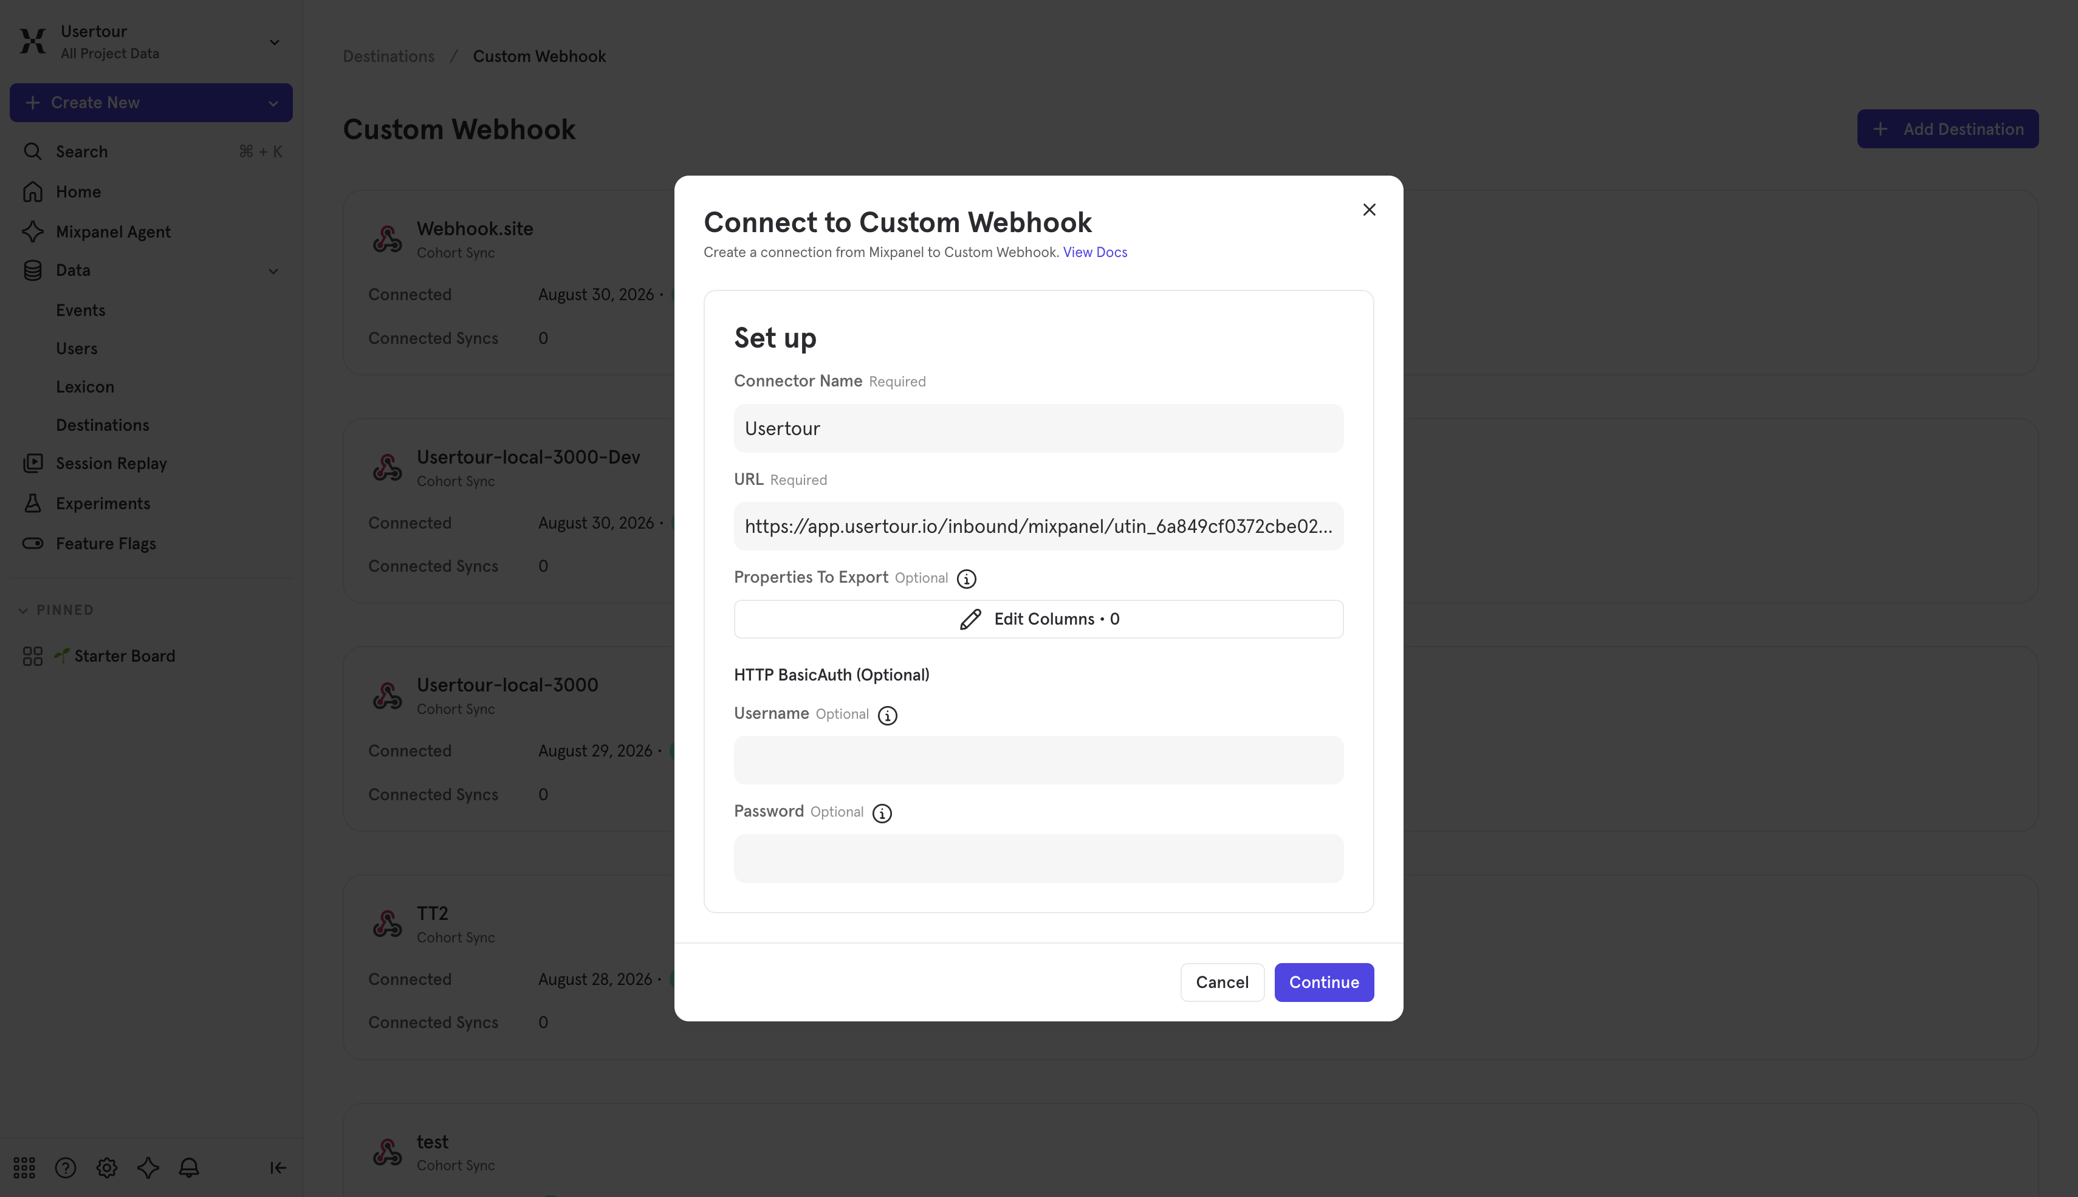Go to Destinations breadcrumb
Screen dimensions: 2078x1197
pos(388,56)
